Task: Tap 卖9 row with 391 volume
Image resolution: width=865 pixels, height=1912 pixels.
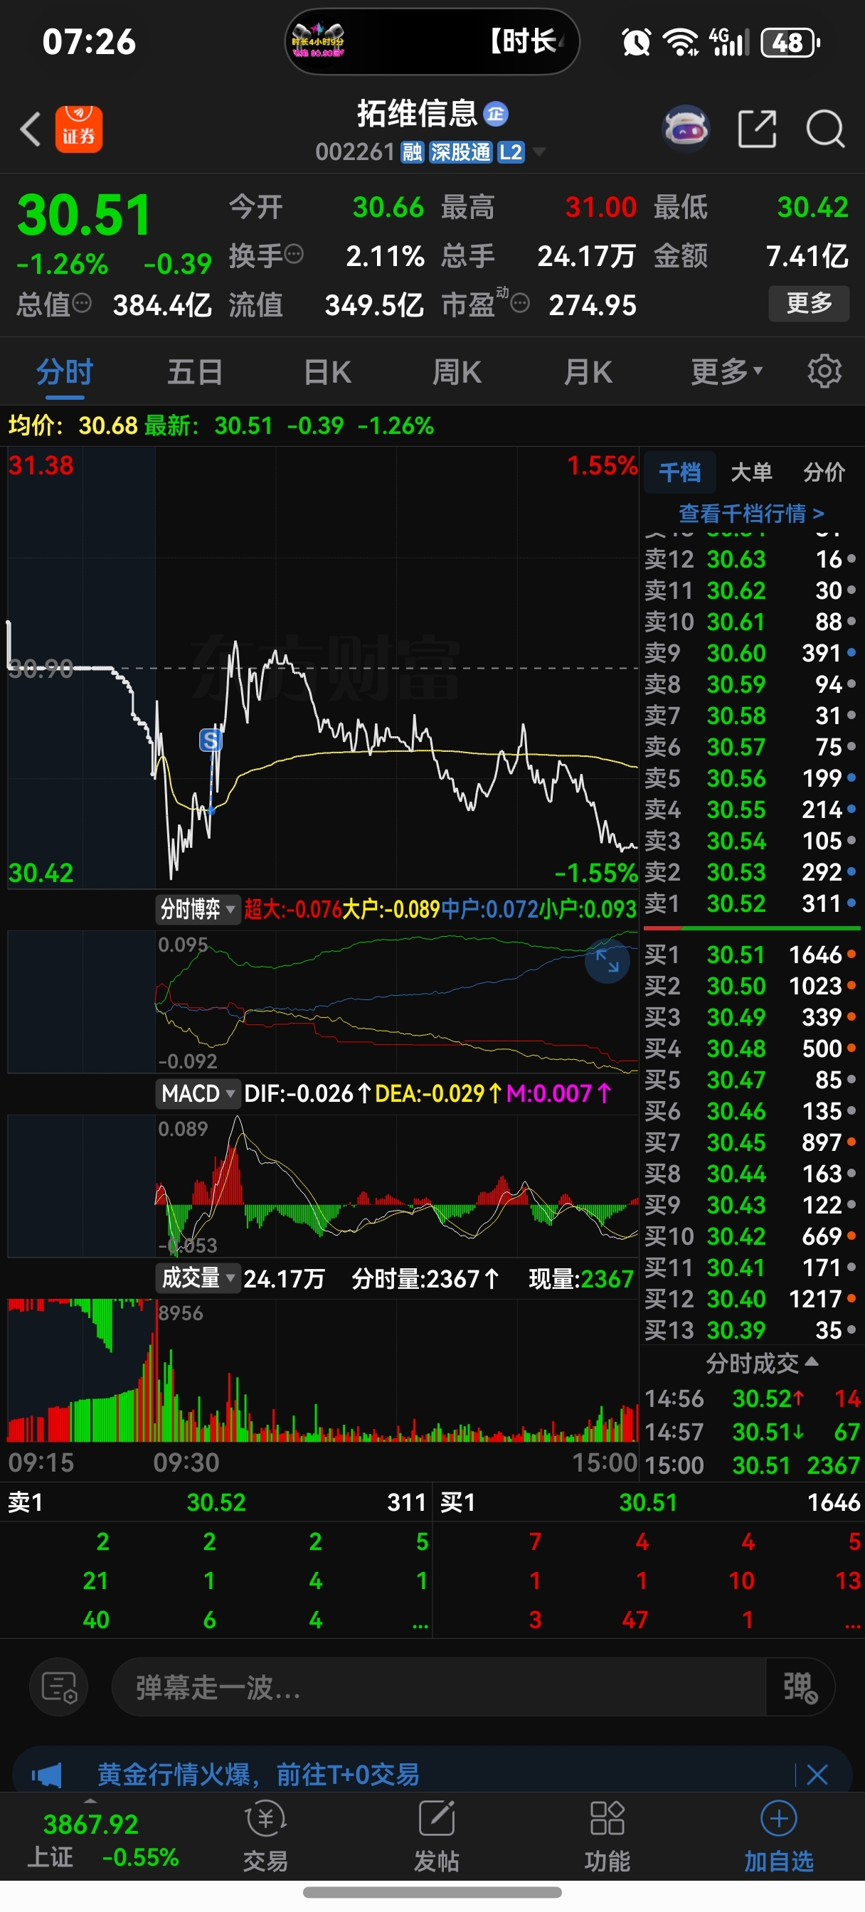Action: pyautogui.click(x=750, y=653)
